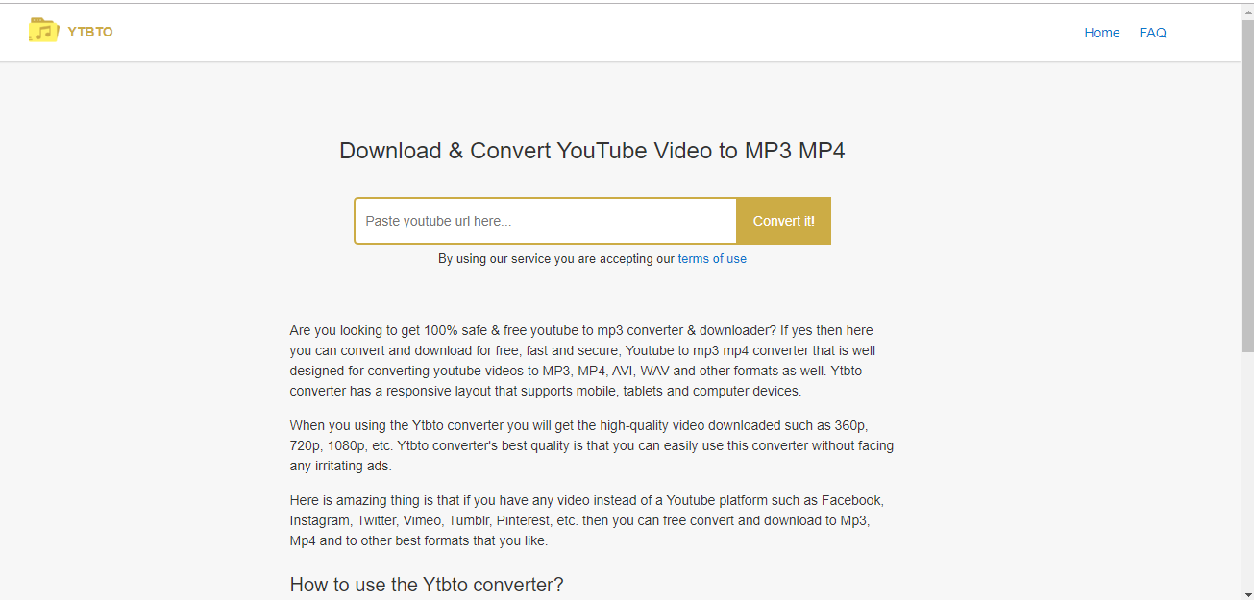Screen dimensions: 1254x600
Task: Click the paragraph starting 'Are you looking to get'
Action: click(583, 361)
